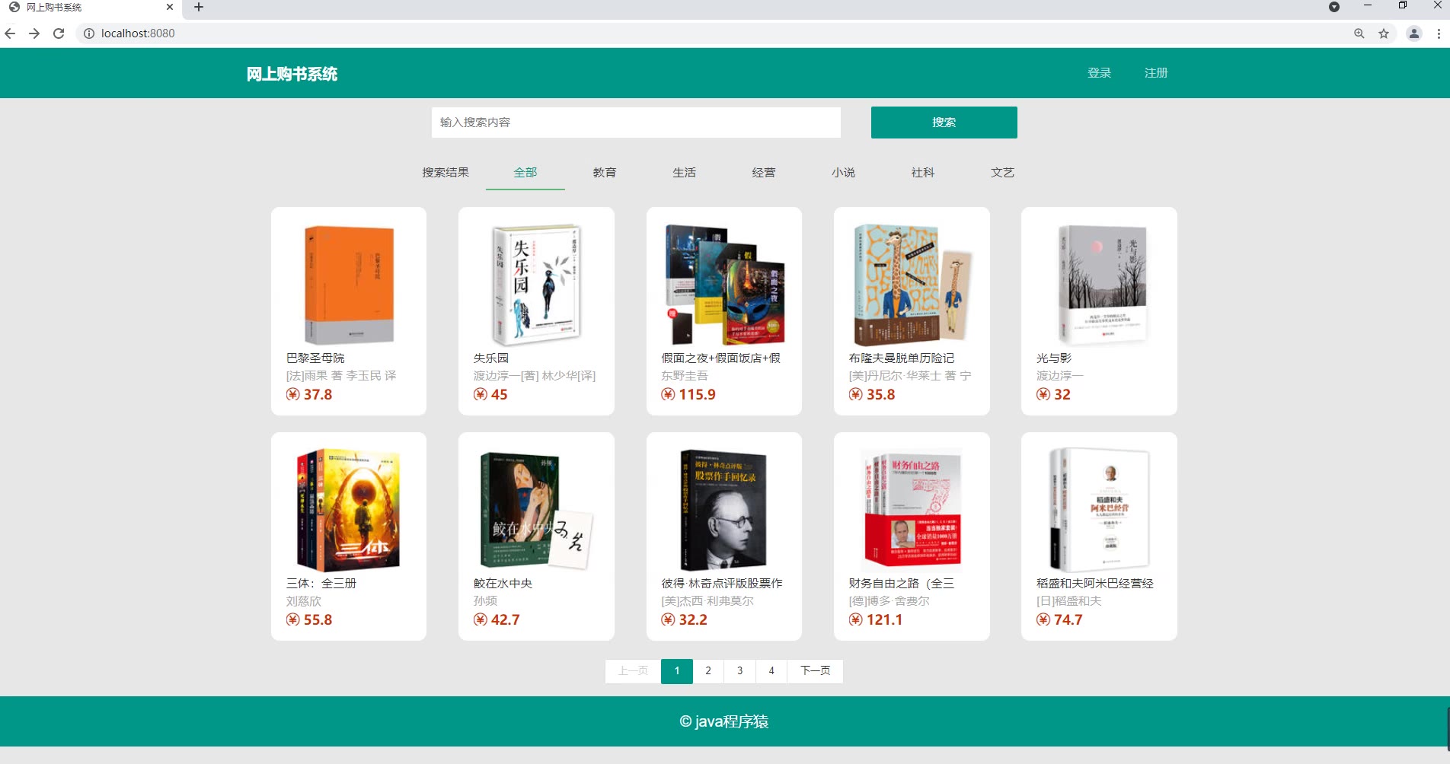Click the 鲛在水中央 title text
1450x764 pixels.
503,584
